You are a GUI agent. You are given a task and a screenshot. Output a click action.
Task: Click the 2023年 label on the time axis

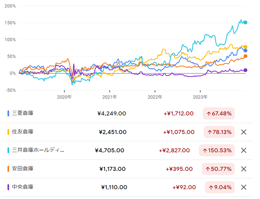tap(200, 97)
